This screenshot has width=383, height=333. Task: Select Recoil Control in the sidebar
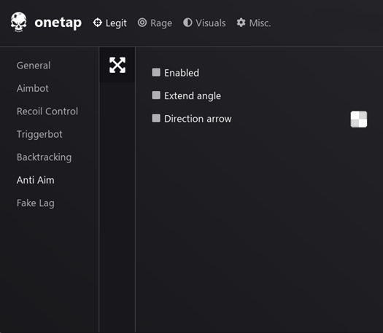[47, 111]
